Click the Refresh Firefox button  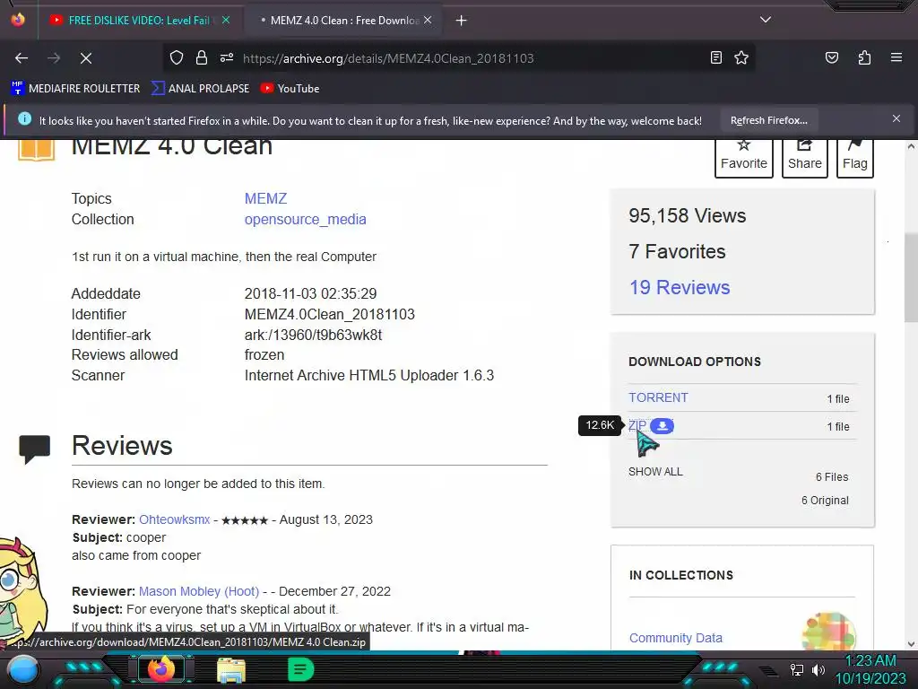(x=768, y=121)
